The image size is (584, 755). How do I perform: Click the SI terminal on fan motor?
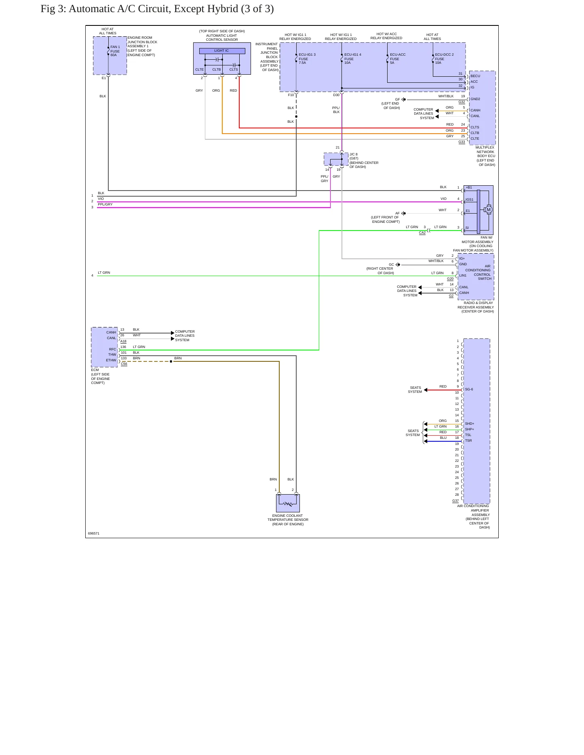coord(467,228)
